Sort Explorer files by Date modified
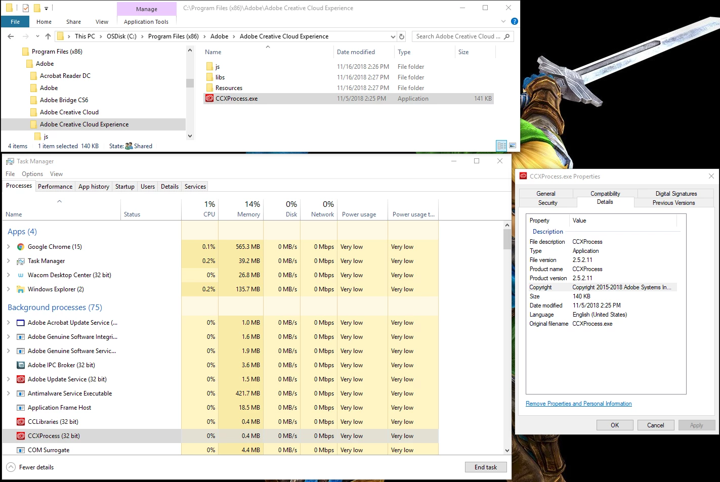Viewport: 720px width, 482px height. (x=356, y=52)
